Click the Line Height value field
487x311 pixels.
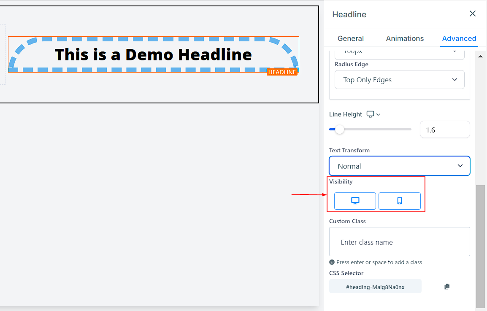pyautogui.click(x=445, y=130)
